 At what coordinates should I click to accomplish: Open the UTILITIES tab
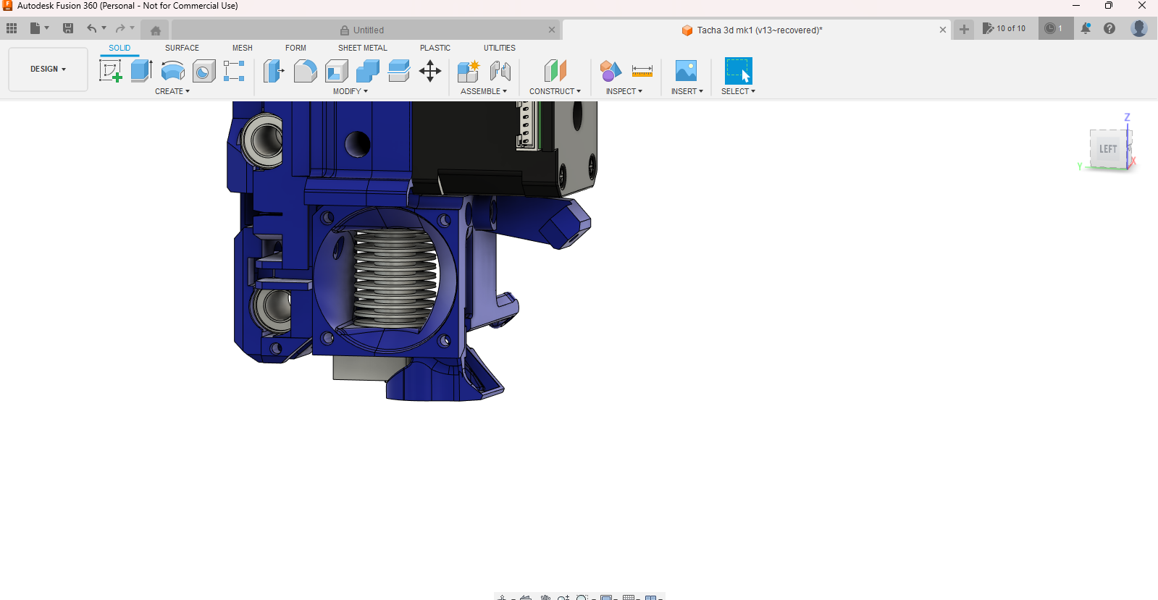click(500, 48)
